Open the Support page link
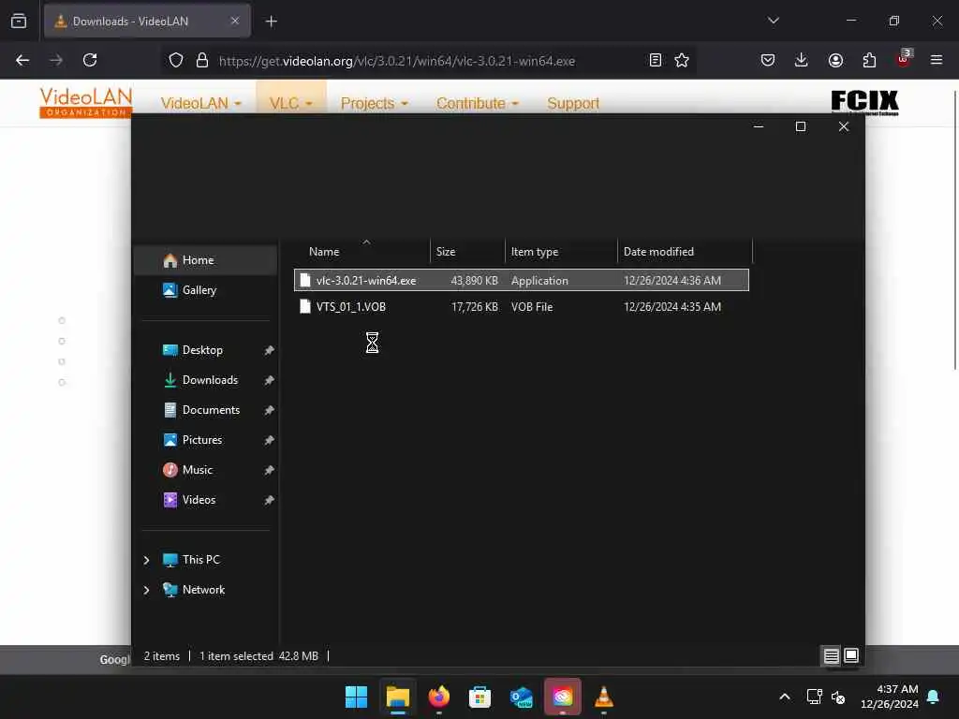Image resolution: width=959 pixels, height=719 pixels. (573, 103)
